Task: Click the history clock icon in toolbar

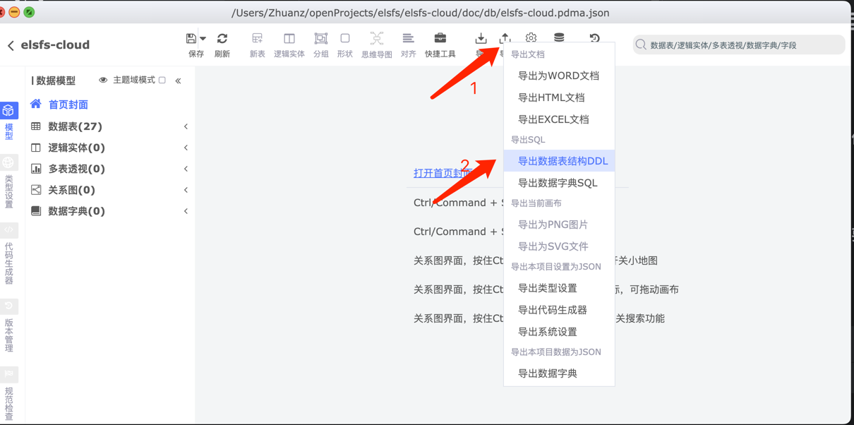Action: 594,38
